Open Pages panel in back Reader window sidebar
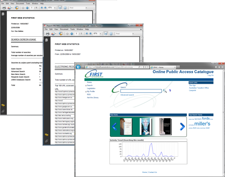Viewport: 225px width, 177px height. coord(3,14)
